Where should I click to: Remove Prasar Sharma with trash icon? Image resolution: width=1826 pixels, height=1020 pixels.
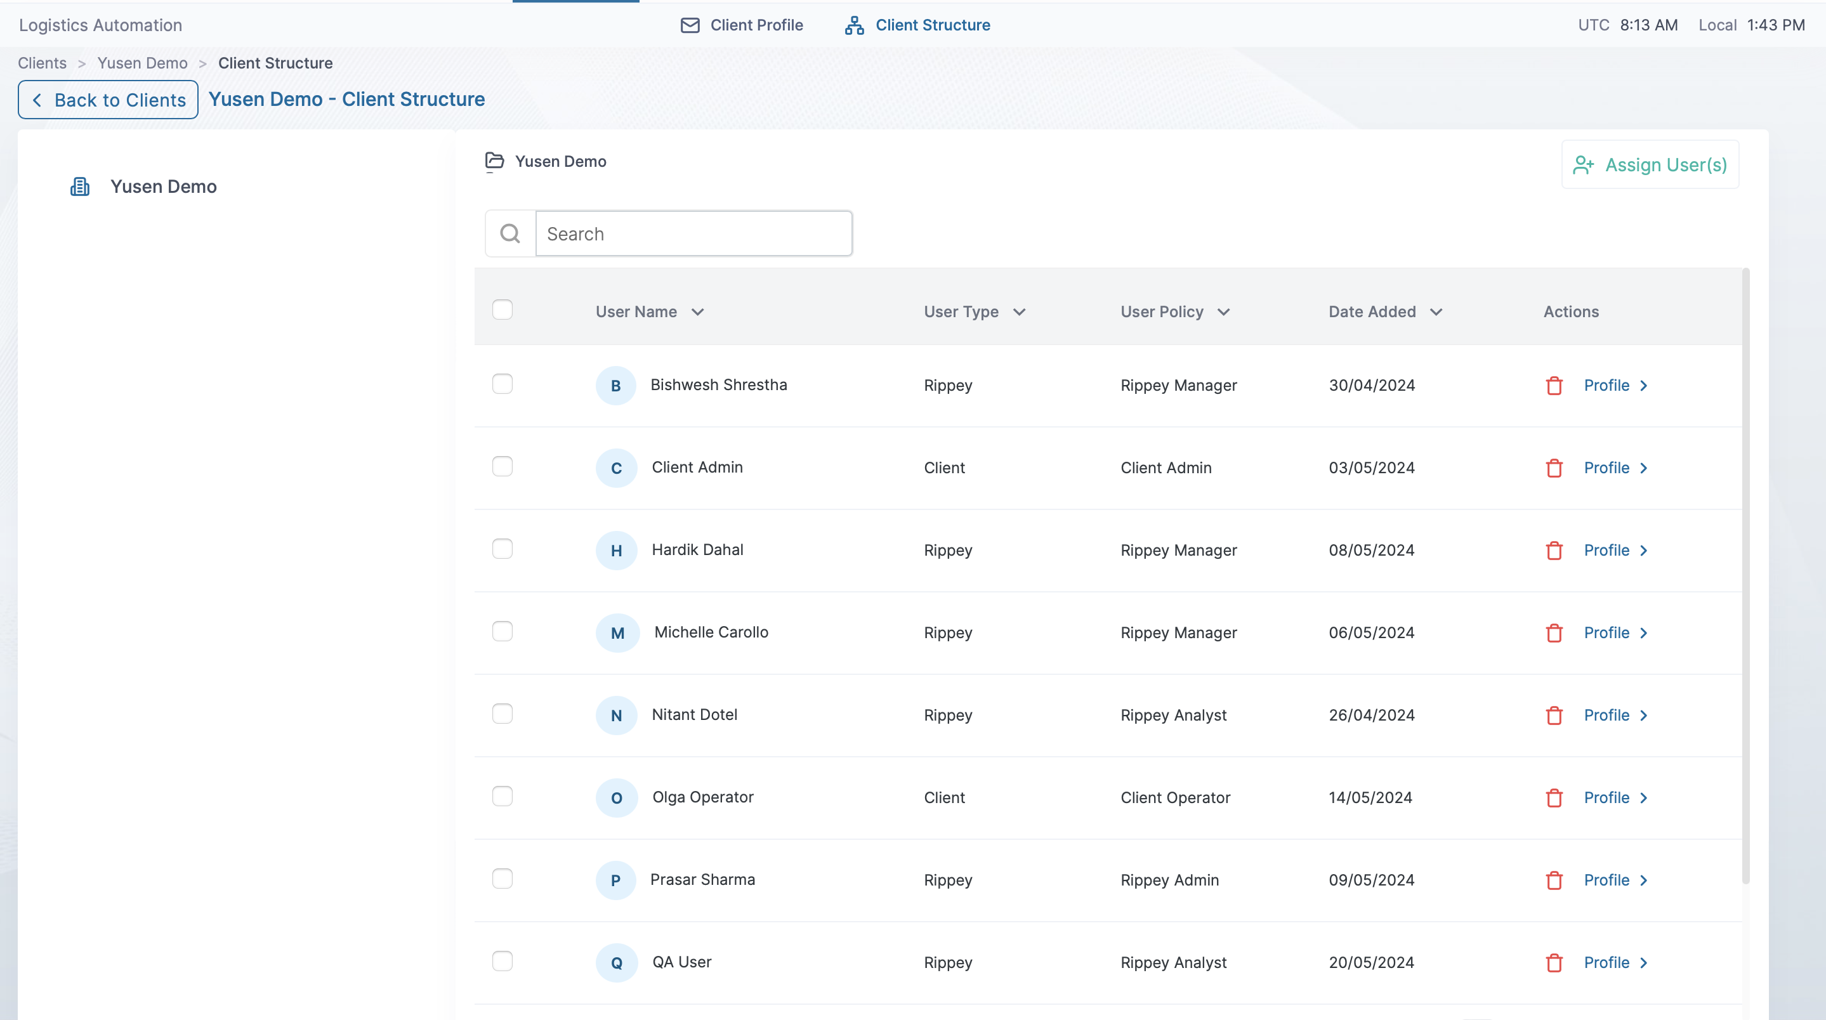1554,880
